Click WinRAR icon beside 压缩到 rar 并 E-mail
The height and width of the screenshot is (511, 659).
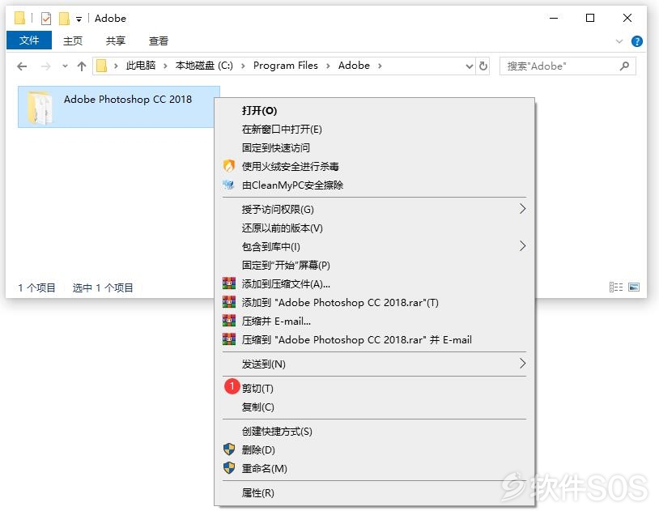click(228, 339)
